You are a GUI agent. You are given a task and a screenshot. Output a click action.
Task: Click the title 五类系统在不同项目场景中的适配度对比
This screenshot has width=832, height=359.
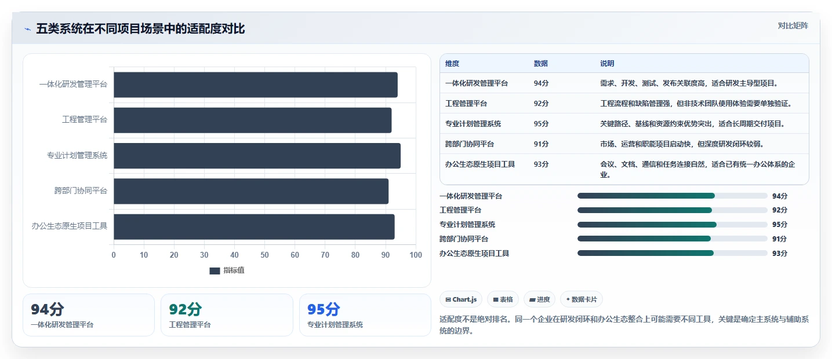click(140, 29)
